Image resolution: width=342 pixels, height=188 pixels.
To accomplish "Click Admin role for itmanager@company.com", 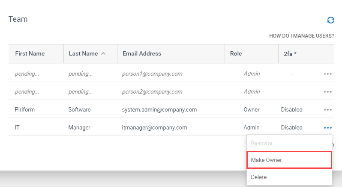I will coord(252,128).
